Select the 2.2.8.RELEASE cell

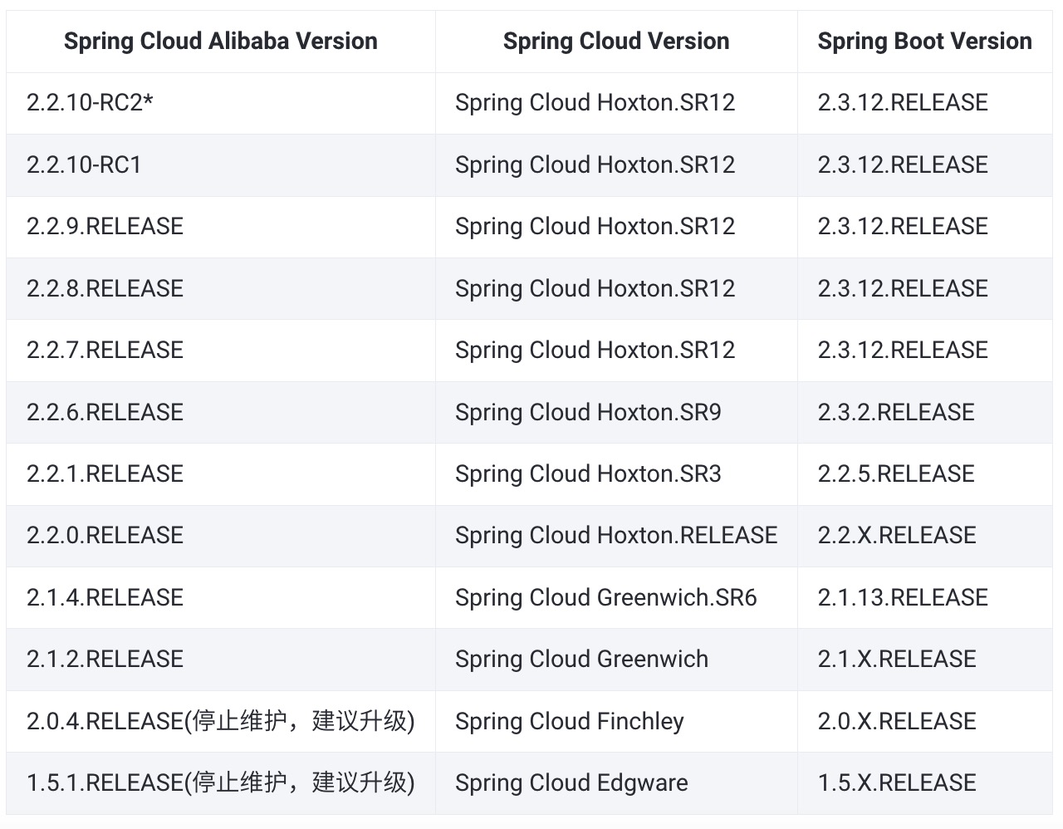221,288
